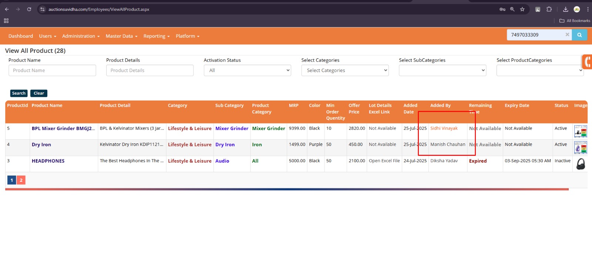Open the Master Data menu
592x255 pixels.
tap(121, 36)
